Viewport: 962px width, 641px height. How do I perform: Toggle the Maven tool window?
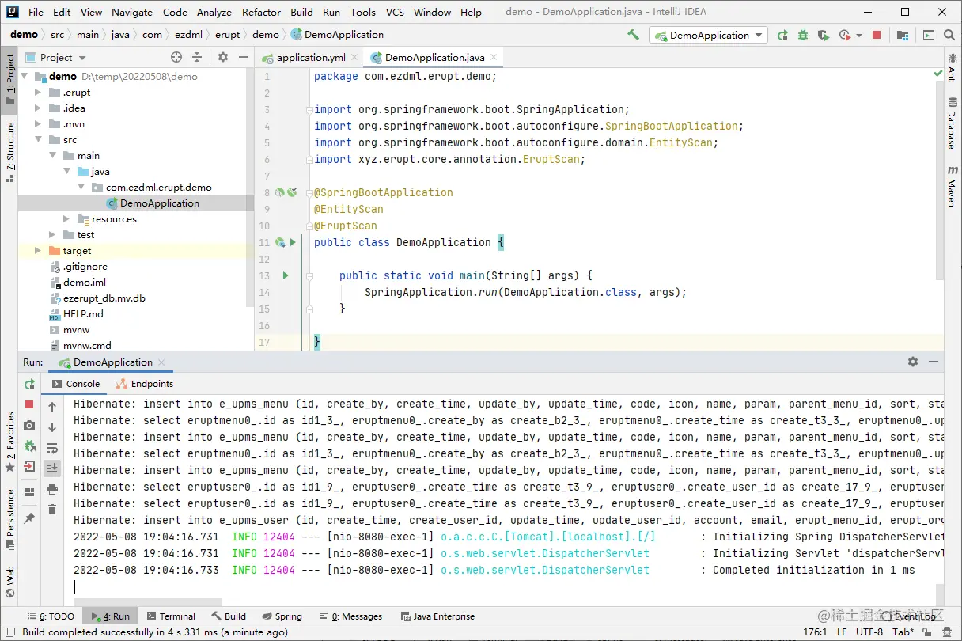point(952,187)
